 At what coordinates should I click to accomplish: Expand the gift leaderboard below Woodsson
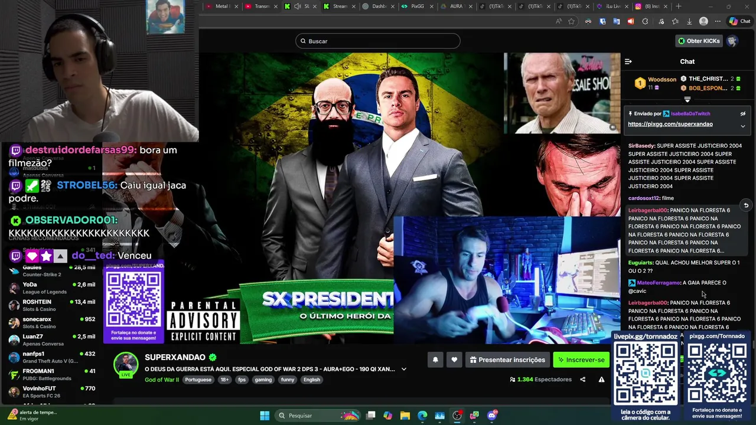[x=687, y=100]
